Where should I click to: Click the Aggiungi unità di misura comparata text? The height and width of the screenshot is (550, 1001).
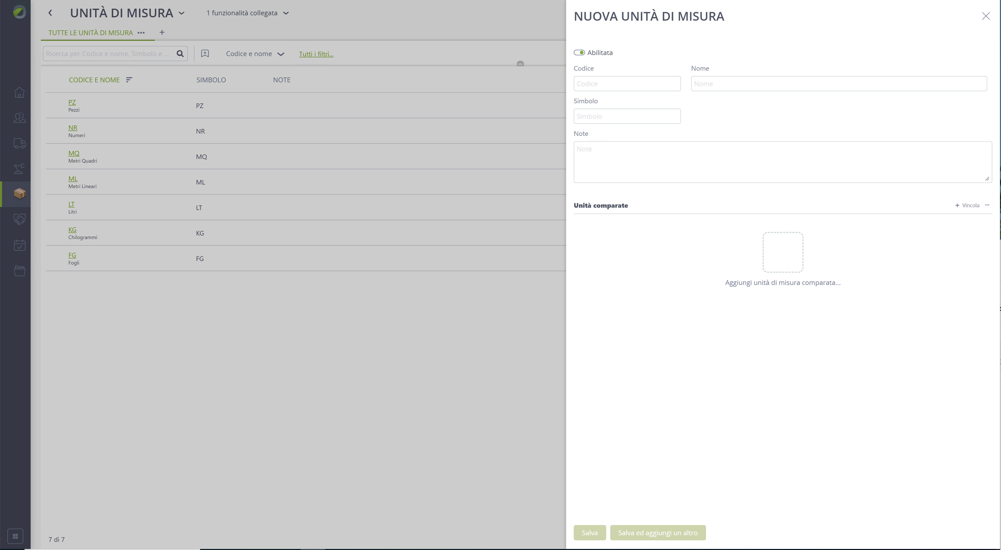tap(783, 283)
